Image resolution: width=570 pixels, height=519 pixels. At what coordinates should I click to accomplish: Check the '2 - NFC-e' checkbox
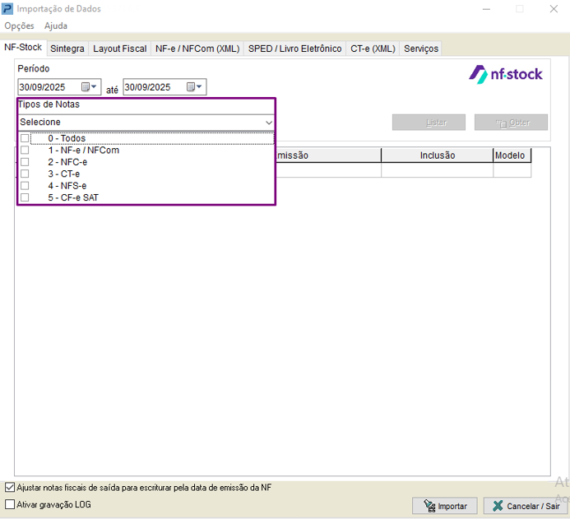[x=25, y=162]
